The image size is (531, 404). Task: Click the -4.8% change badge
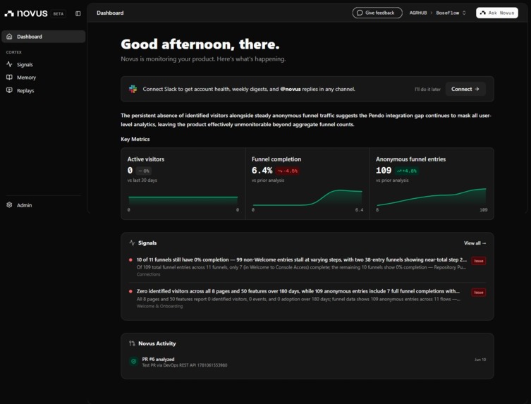[x=288, y=171]
